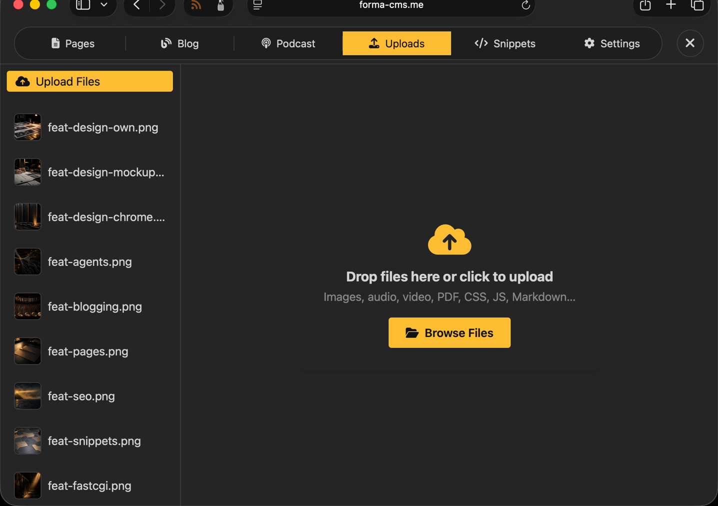Click the cloud upload icon in drop zone
The image size is (718, 506).
(449, 240)
